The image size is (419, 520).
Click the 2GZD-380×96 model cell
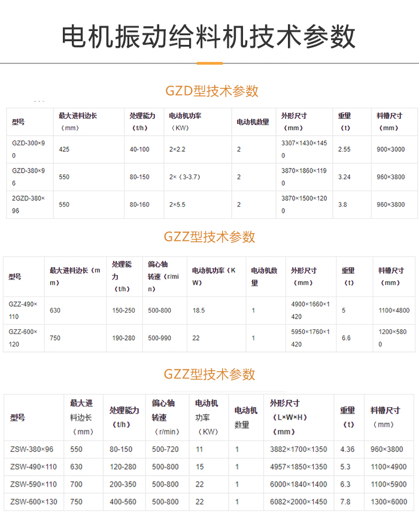(28, 204)
